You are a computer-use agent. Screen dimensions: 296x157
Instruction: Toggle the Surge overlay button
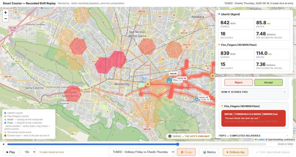[186, 152]
